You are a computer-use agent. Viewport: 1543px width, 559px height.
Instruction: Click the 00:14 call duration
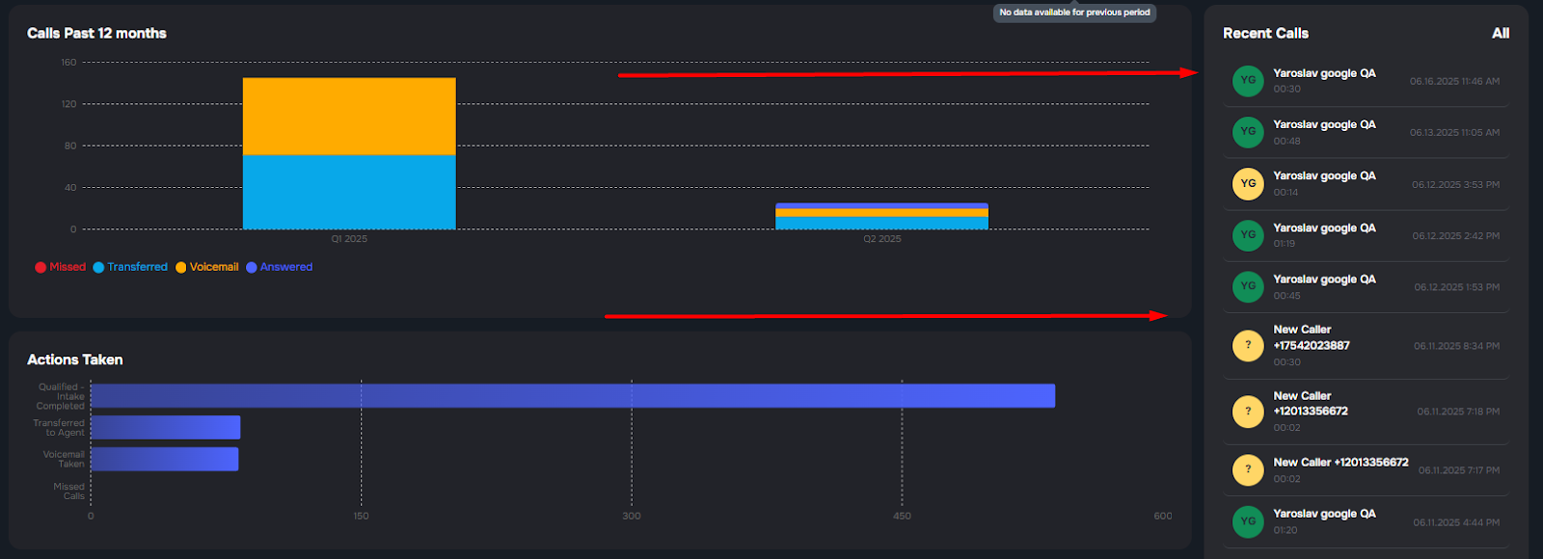coord(1286,192)
